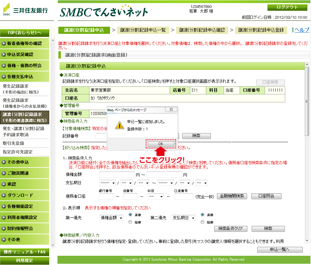311x265 pixels.
Task: Open the end day 支払期日 dropdown
Action: tap(202, 183)
